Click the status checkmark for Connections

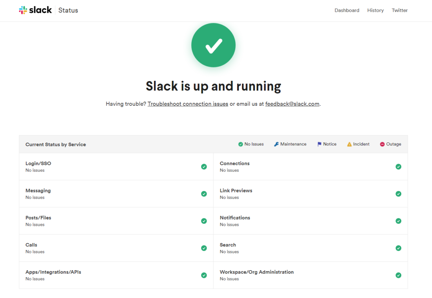point(398,167)
